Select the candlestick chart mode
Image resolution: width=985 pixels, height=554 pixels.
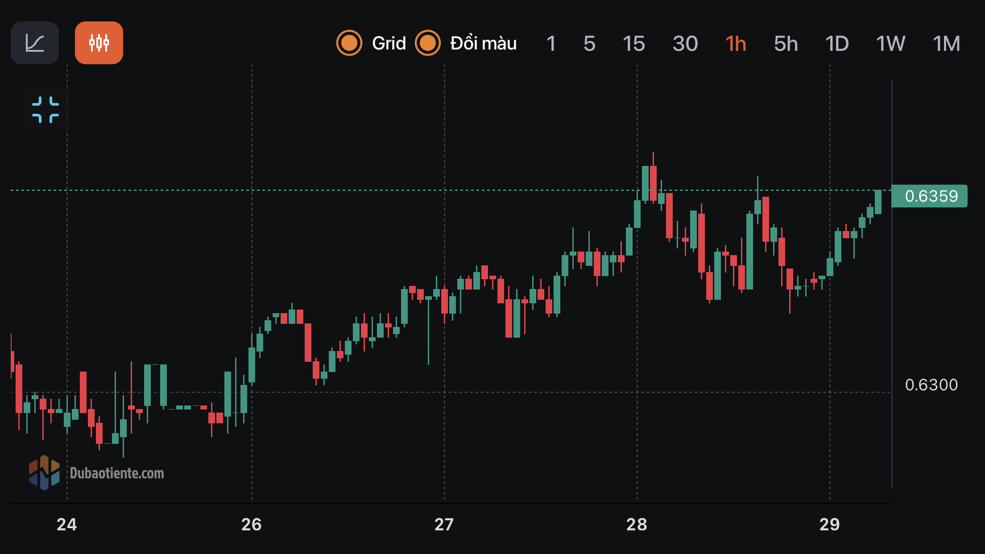(99, 43)
